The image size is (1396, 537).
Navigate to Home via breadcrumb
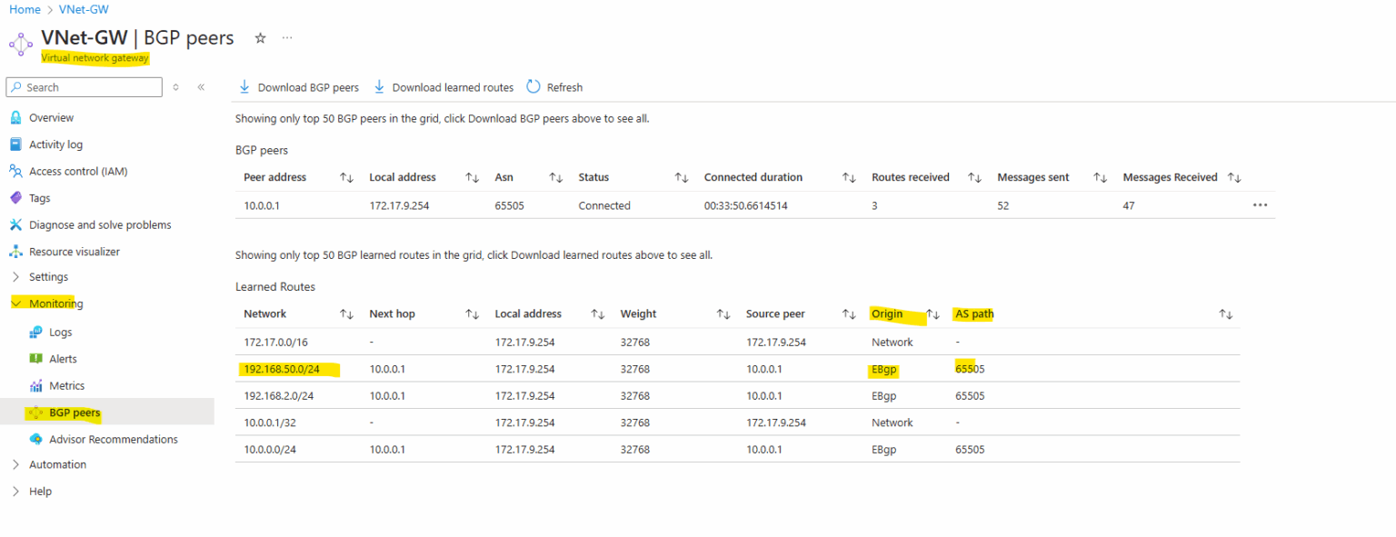24,9
